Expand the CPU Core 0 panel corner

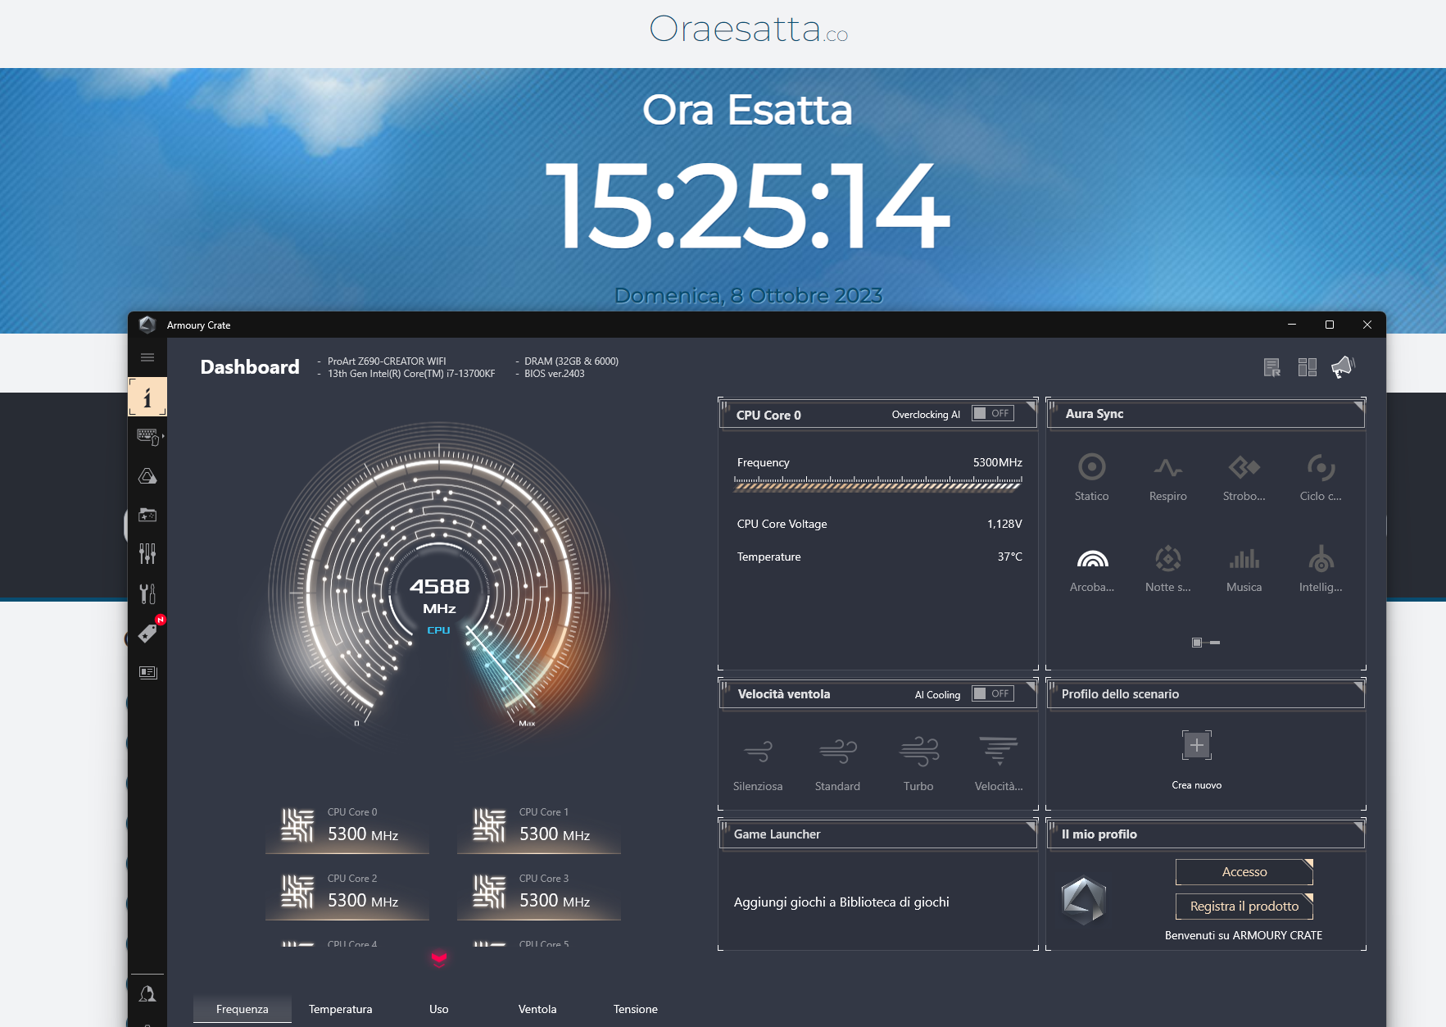coord(1031,406)
